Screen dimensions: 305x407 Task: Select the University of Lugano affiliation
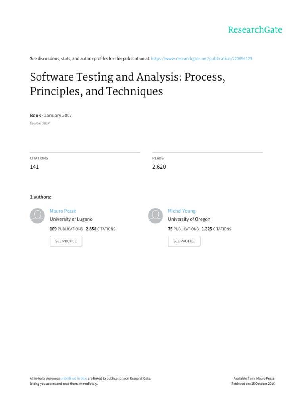point(71,219)
